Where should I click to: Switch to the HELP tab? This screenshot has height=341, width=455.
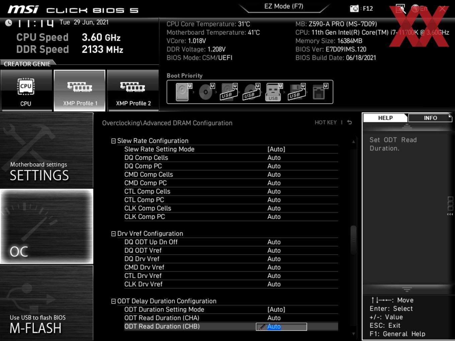385,118
